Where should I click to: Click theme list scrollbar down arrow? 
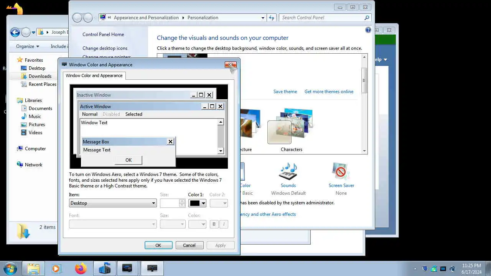(364, 151)
